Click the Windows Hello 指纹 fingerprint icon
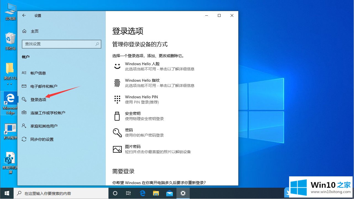 click(x=117, y=83)
